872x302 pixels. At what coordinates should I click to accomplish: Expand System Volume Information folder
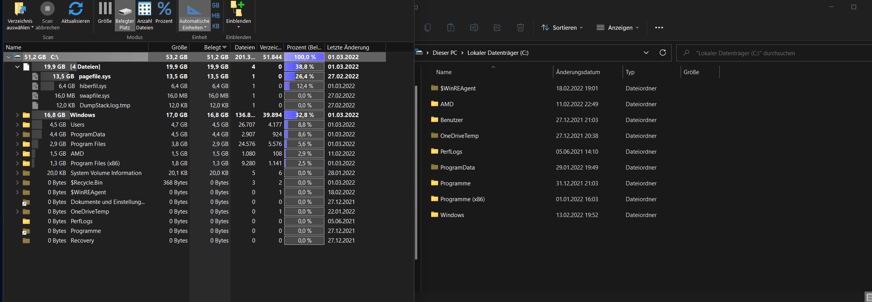(x=17, y=173)
